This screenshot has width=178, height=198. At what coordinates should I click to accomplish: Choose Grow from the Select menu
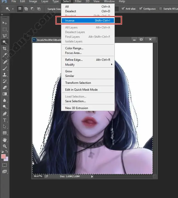point(88,71)
